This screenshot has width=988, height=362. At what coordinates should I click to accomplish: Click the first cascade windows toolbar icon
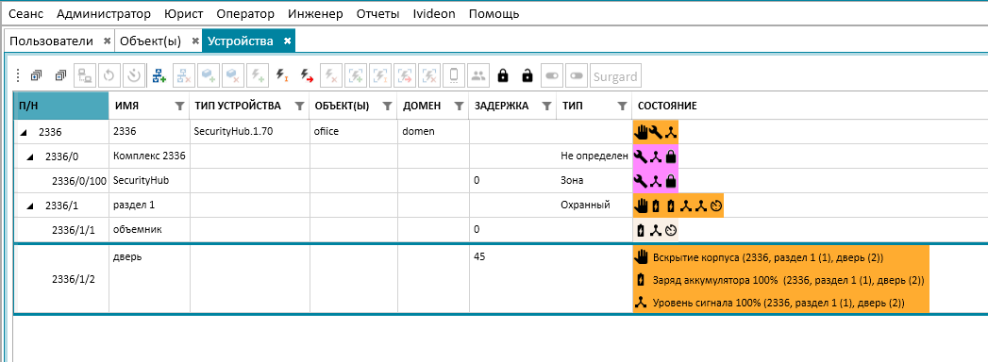point(36,76)
